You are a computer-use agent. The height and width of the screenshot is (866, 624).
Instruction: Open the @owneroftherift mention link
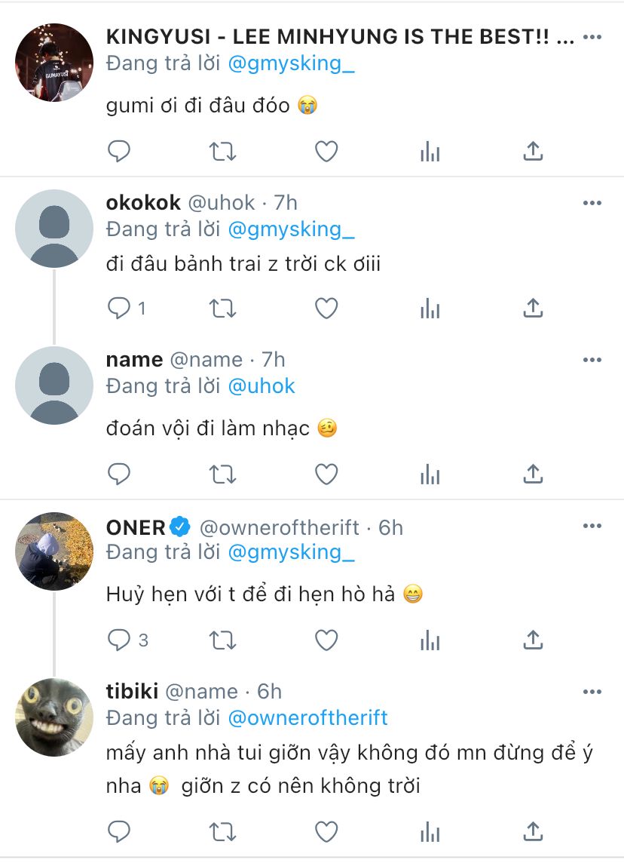point(307,717)
